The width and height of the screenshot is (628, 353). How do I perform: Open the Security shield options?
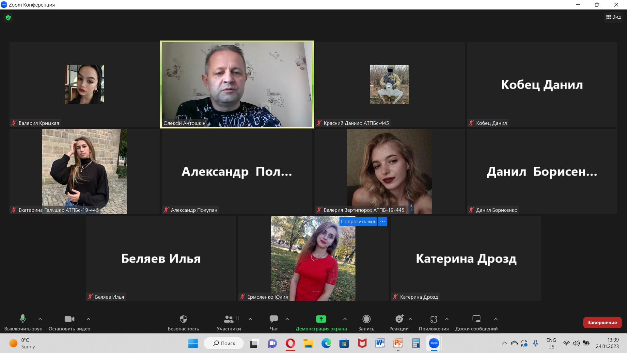tap(183, 322)
